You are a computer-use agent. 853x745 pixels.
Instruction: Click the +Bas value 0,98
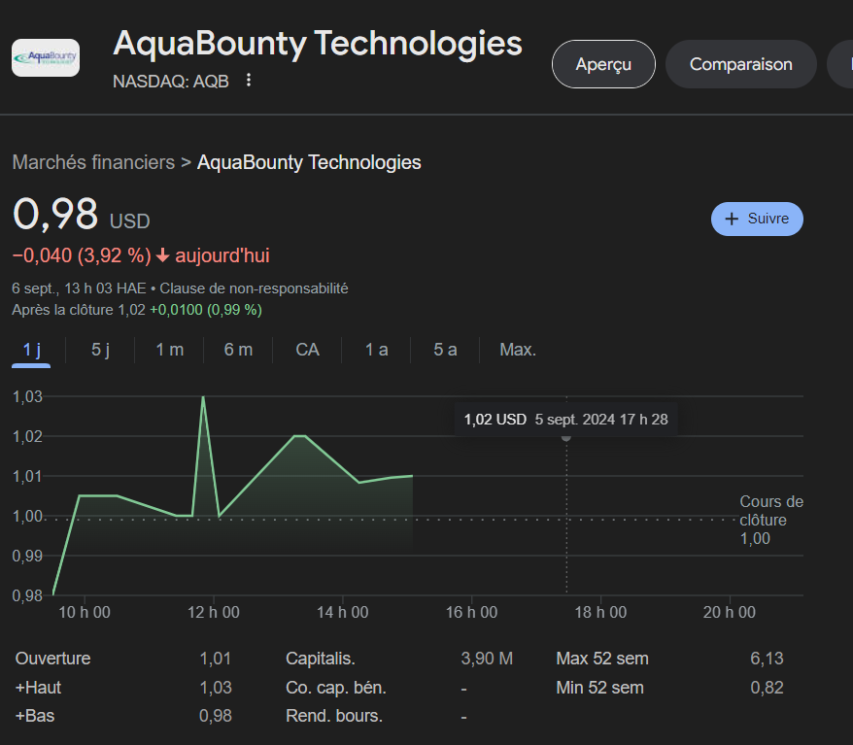[216, 716]
